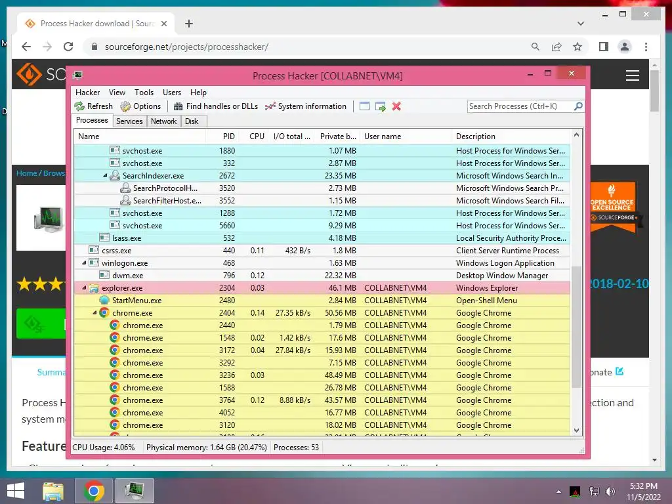Click Chrome's share page icon
672x504 pixels.
pyautogui.click(x=556, y=47)
